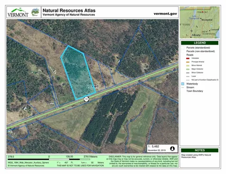Click the Local road legend label
Screen dimensions: 226x174
194,76
